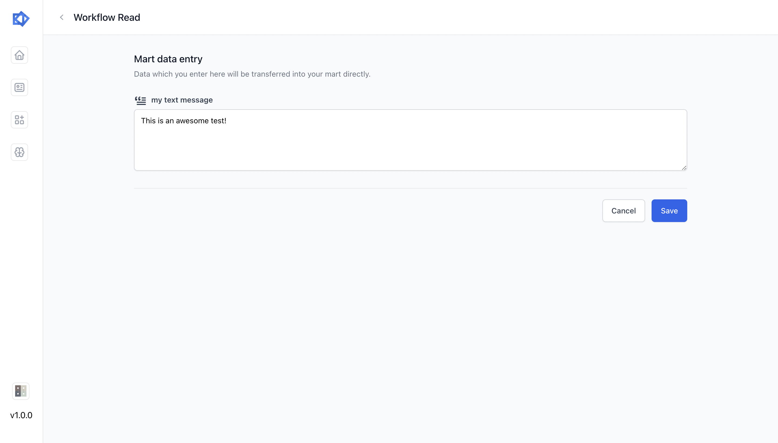Click the quote-text icon beside my text message

[140, 100]
